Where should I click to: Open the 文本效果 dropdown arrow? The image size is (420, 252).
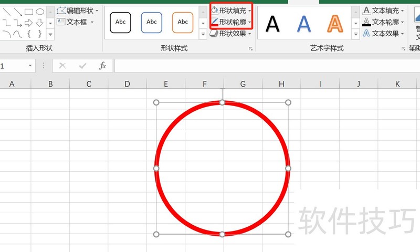402,34
